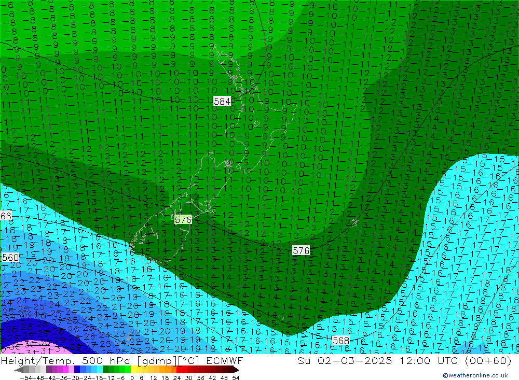Click the grey left arrow end of legend
This screenshot has height=380, width=519.
coord(19,370)
